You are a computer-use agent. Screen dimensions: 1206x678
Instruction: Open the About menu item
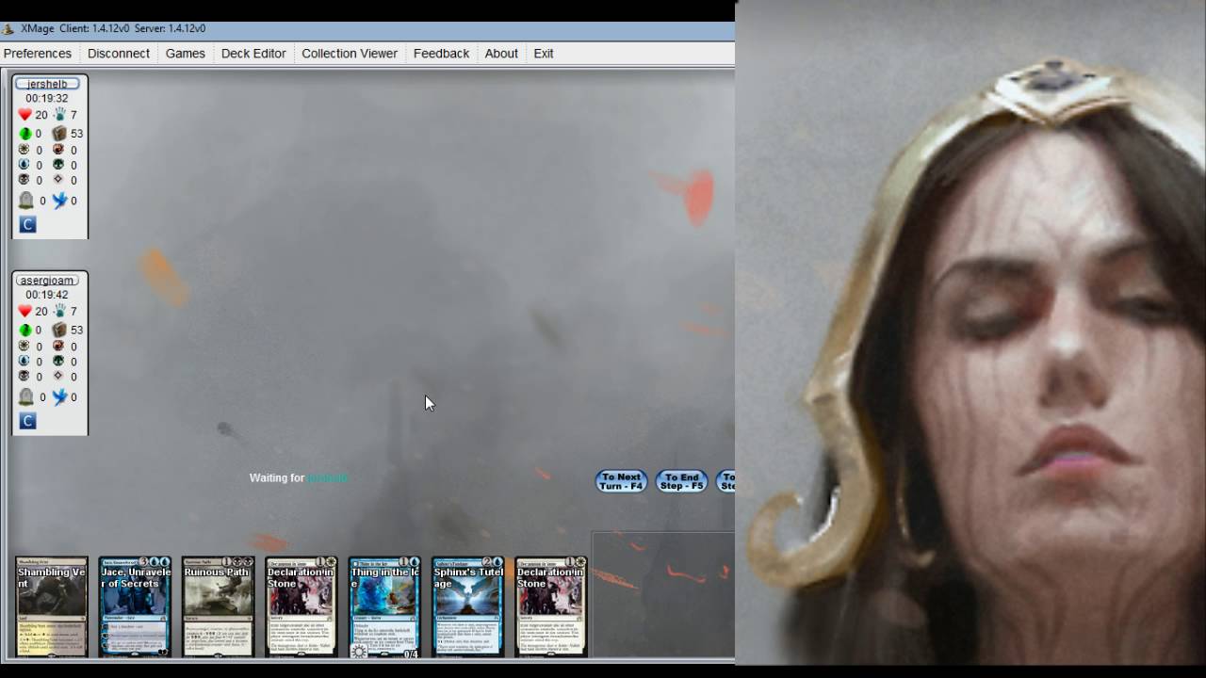point(501,54)
